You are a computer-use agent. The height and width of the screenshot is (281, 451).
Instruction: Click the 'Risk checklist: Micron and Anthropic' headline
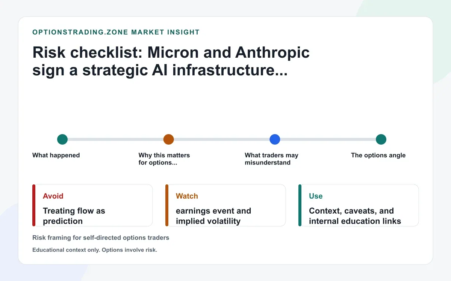click(x=171, y=61)
